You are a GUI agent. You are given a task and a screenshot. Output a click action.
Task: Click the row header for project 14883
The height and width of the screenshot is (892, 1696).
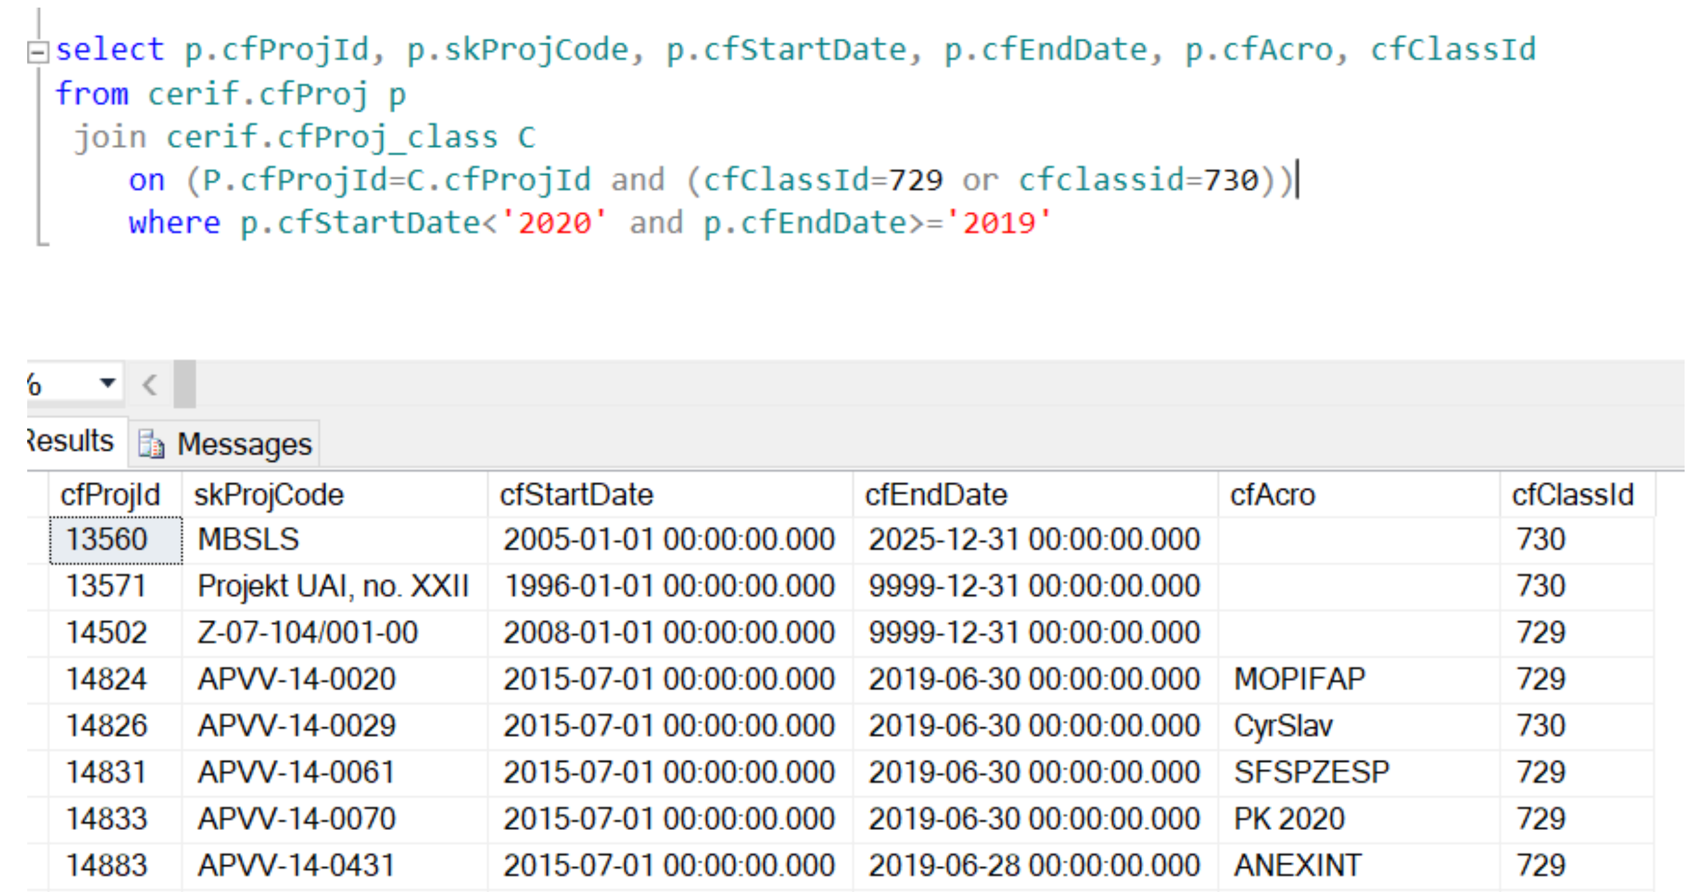coord(37,865)
